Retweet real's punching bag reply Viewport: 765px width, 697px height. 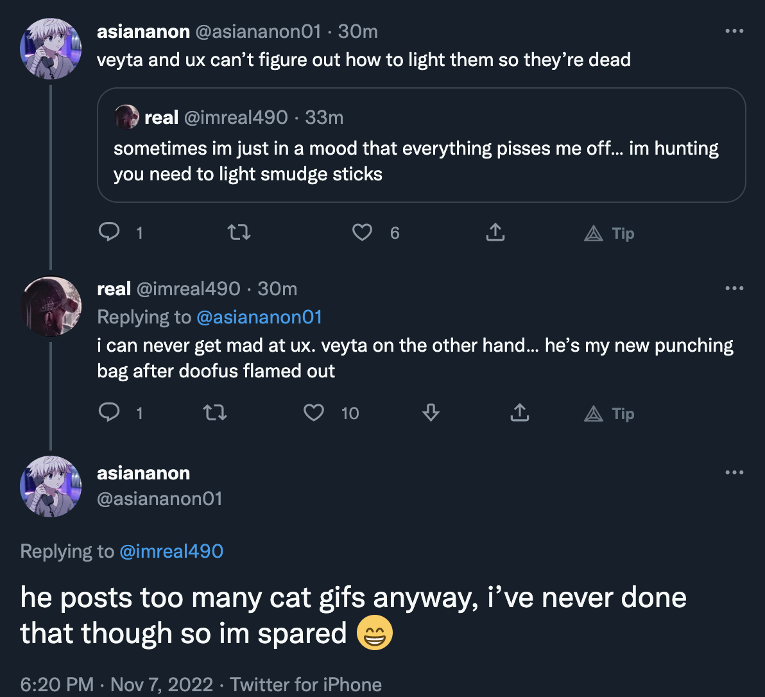pos(214,413)
